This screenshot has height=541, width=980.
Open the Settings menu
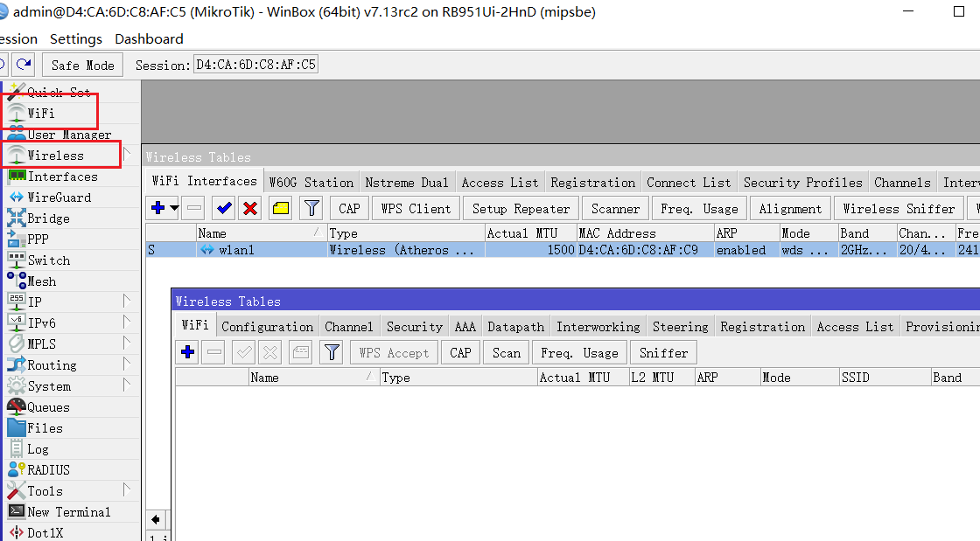click(x=75, y=38)
